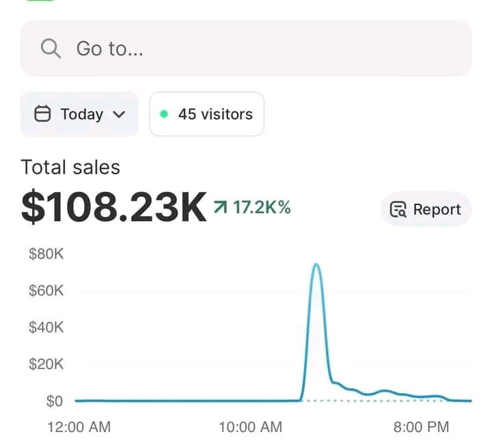Viewport: 492px width, 445px height.
Task: Click the $40K axis label
Action: point(46,327)
